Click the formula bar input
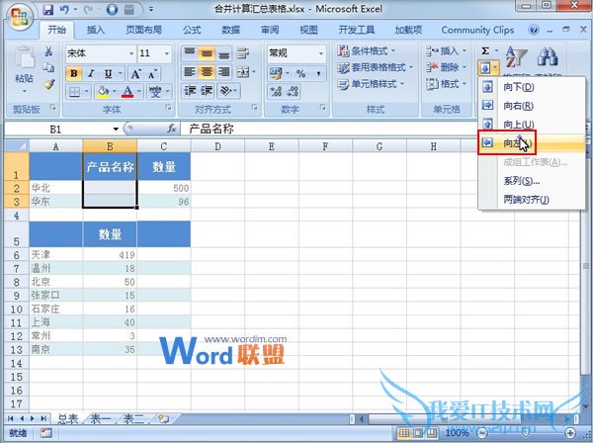 pyautogui.click(x=331, y=129)
